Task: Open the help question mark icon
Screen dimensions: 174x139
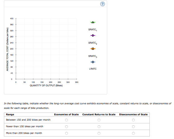Action: pyautogui.click(x=103, y=4)
